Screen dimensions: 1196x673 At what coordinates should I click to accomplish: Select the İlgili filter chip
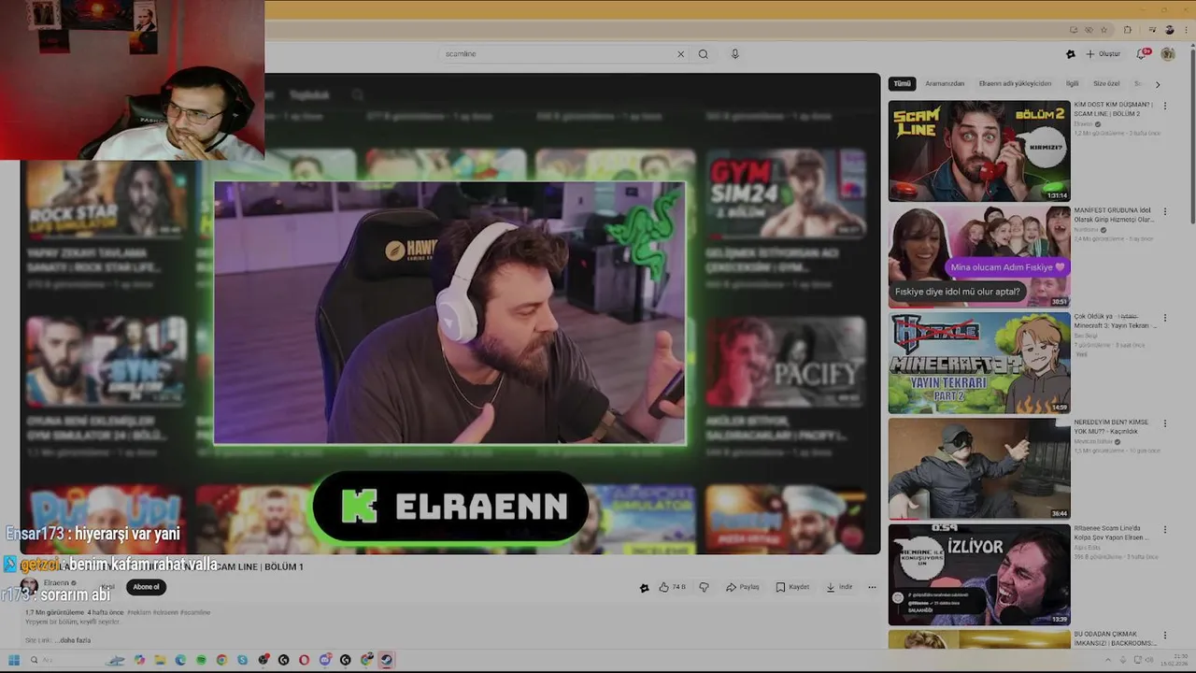point(1073,84)
